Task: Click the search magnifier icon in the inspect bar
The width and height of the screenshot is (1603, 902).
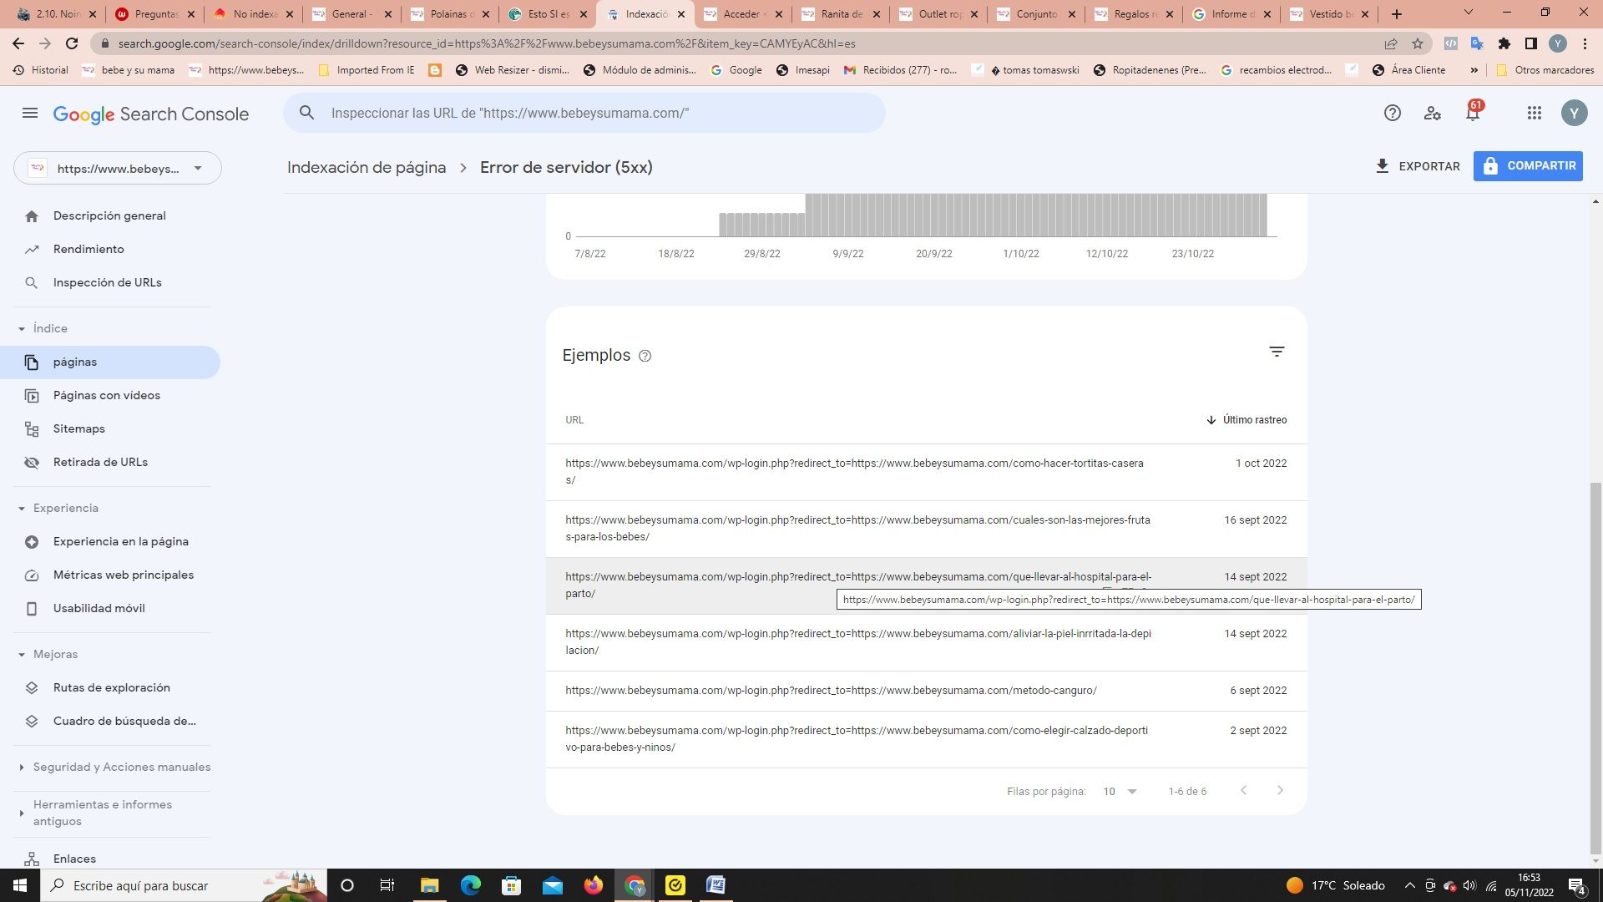Action: click(307, 113)
